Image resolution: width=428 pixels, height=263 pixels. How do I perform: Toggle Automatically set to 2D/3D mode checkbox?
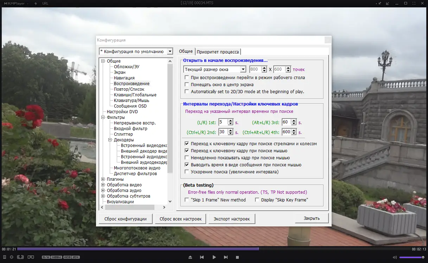point(187,91)
